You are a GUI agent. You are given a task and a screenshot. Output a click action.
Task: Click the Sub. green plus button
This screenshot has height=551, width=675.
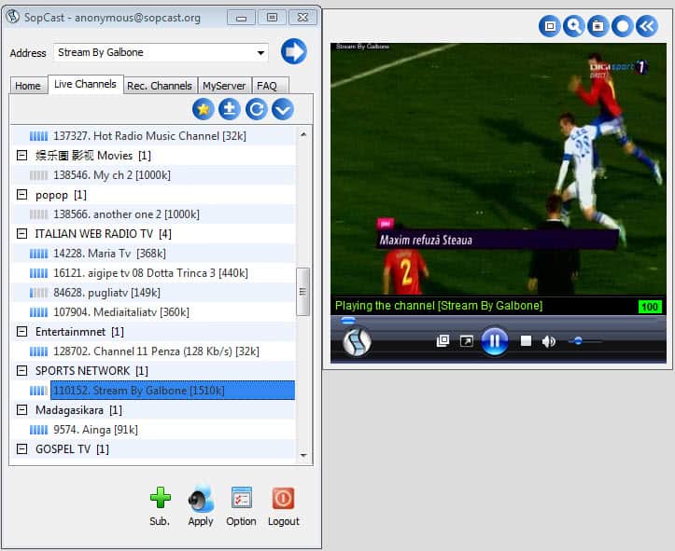coord(160,499)
